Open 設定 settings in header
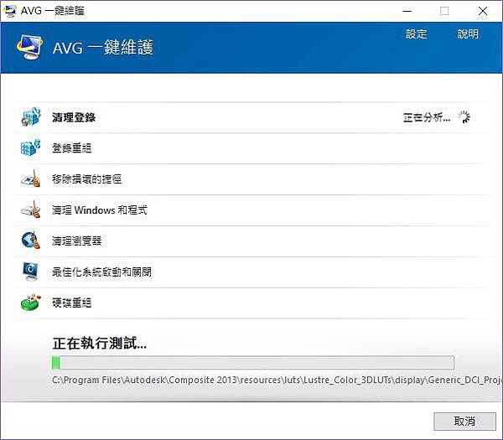503x440 pixels. pyautogui.click(x=416, y=34)
